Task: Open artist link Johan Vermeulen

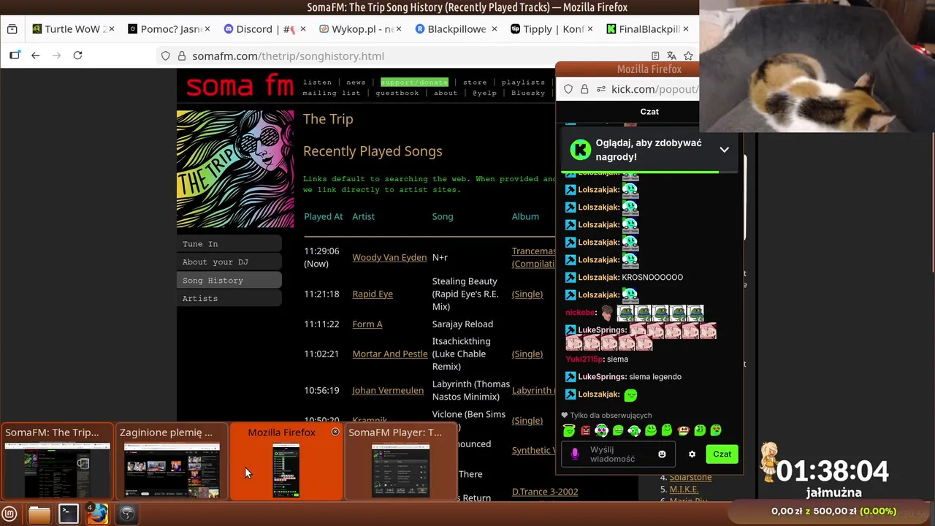Action: click(388, 390)
